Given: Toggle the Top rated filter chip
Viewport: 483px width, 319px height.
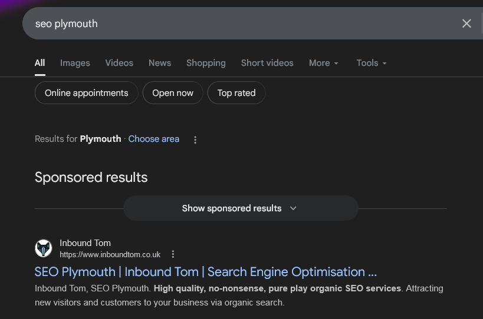Looking at the screenshot, I should click(236, 93).
